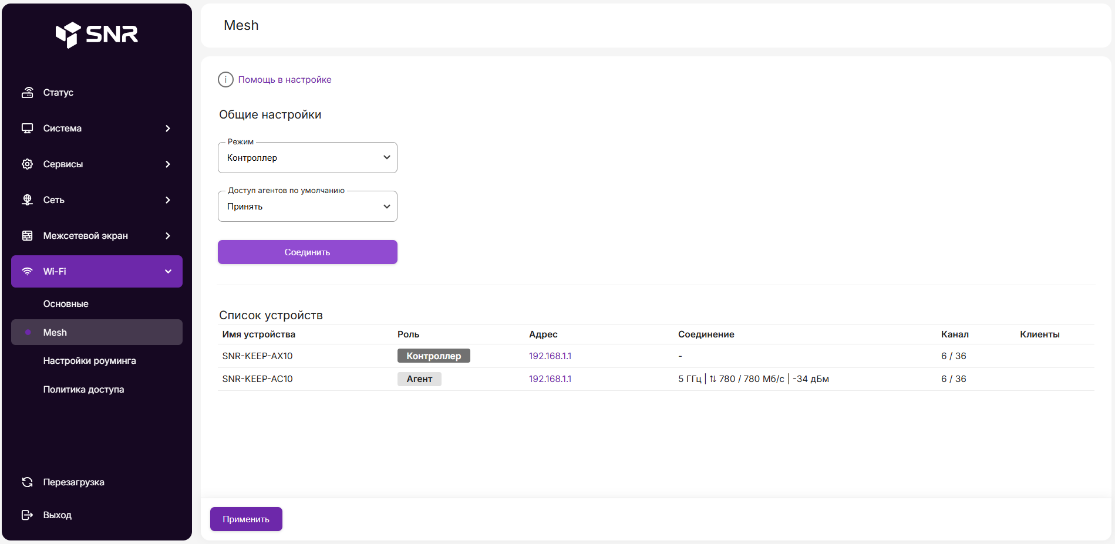The width and height of the screenshot is (1115, 544).
Task: Click the Статус router icon
Action: coord(27,93)
